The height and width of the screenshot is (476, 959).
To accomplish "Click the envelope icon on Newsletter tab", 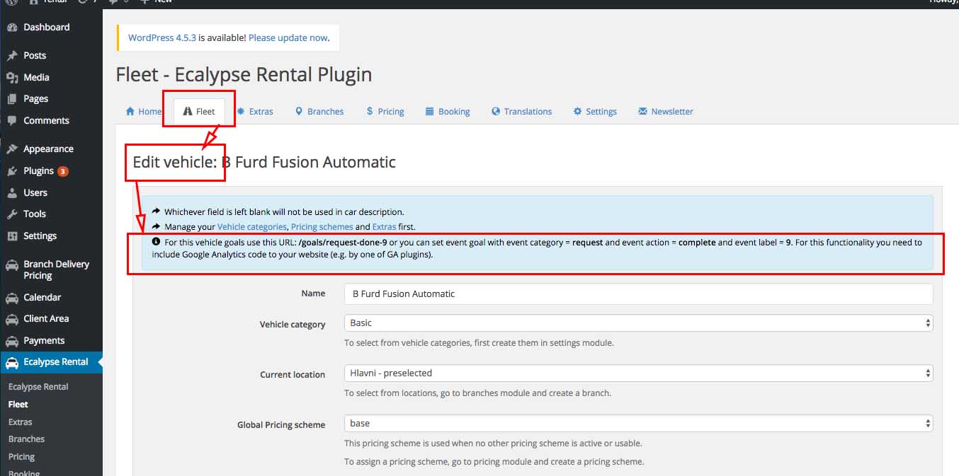I will pyautogui.click(x=642, y=111).
